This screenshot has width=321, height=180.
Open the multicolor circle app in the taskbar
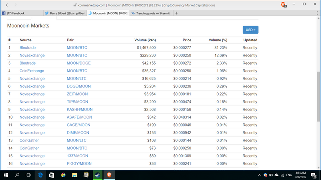(63, 175)
